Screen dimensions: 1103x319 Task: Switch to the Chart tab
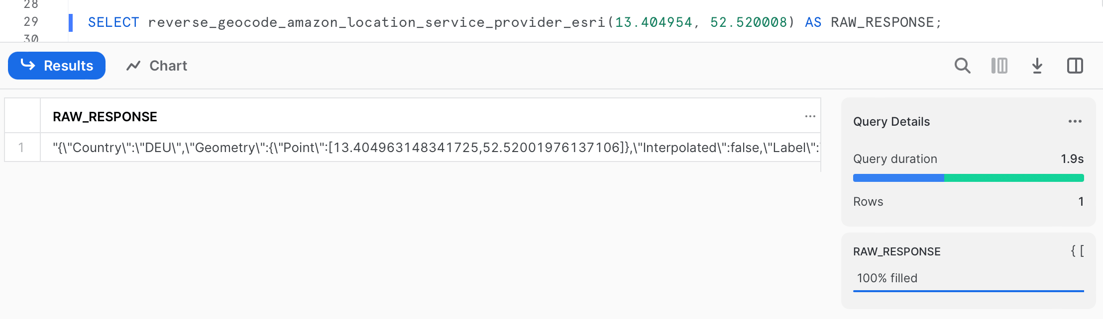click(x=156, y=66)
